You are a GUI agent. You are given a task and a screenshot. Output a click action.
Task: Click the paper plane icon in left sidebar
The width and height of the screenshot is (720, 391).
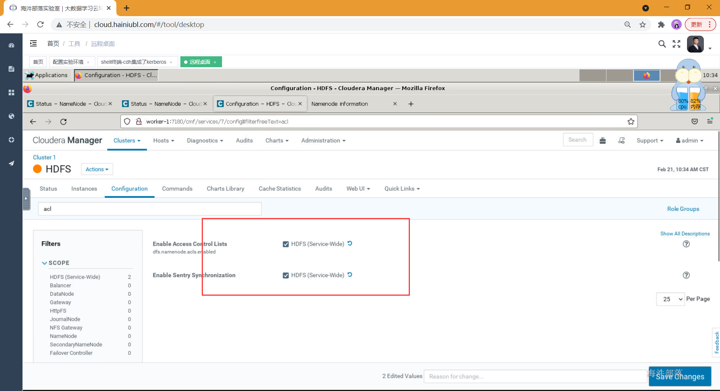coord(11,163)
